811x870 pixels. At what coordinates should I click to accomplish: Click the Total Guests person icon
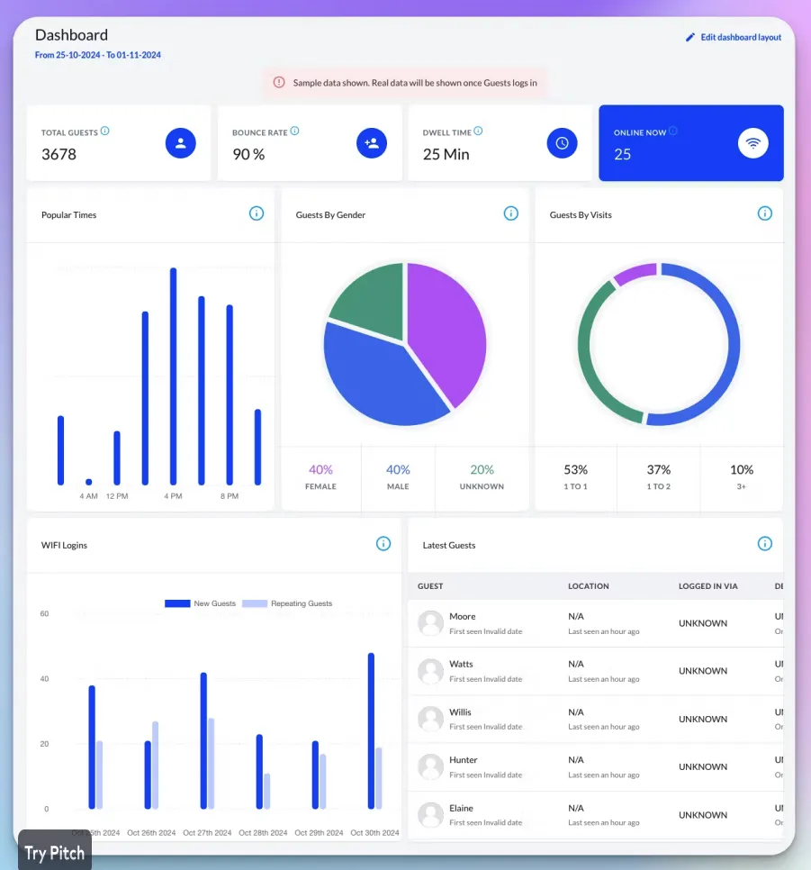click(180, 143)
